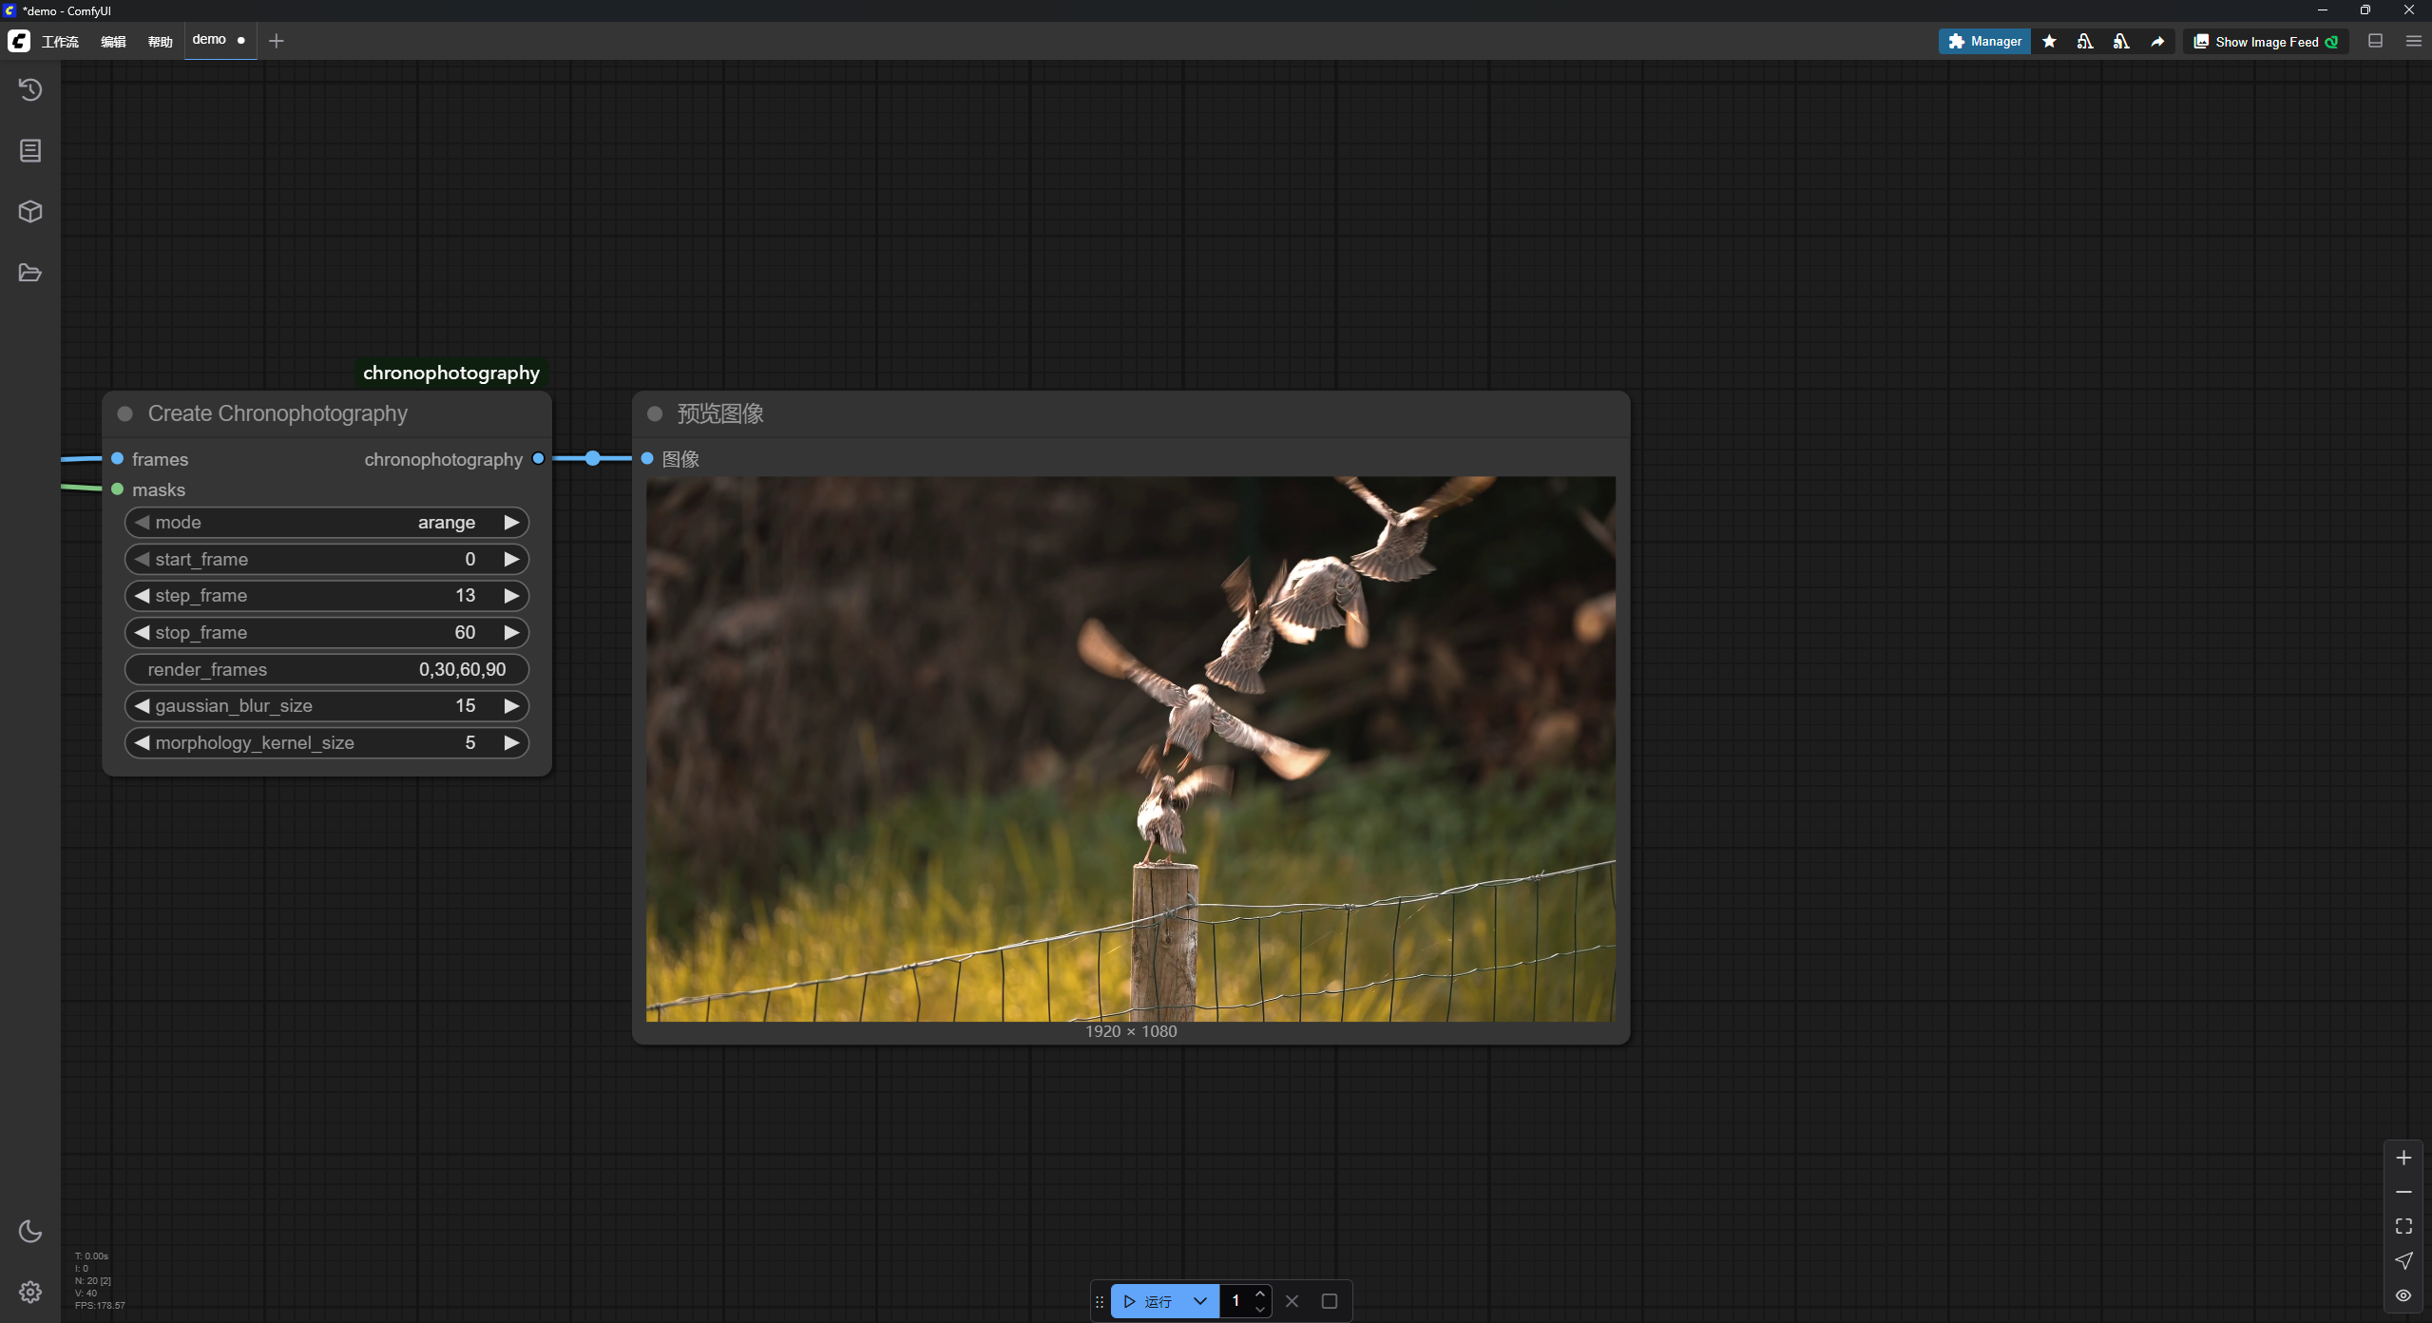Switch mode to next option arrow

click(511, 522)
